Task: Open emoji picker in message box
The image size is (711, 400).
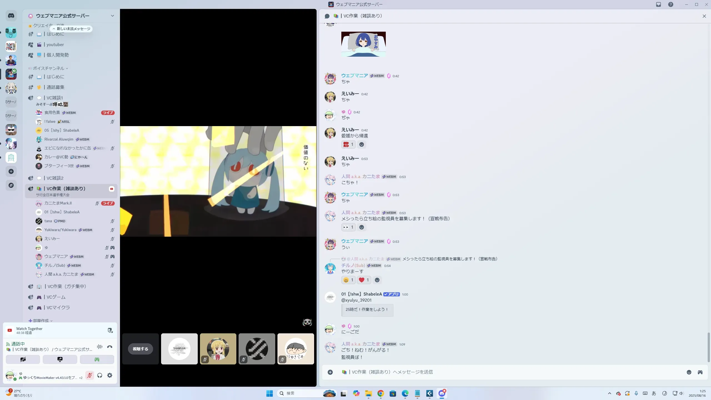Action: [689, 372]
